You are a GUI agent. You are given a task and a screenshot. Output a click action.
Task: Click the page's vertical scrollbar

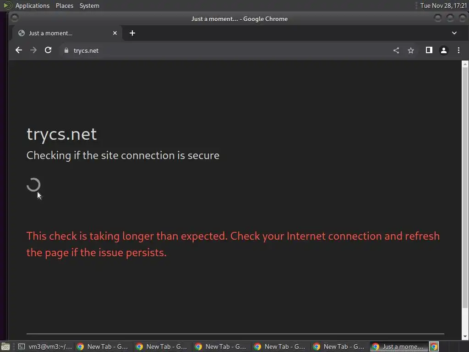point(465,188)
